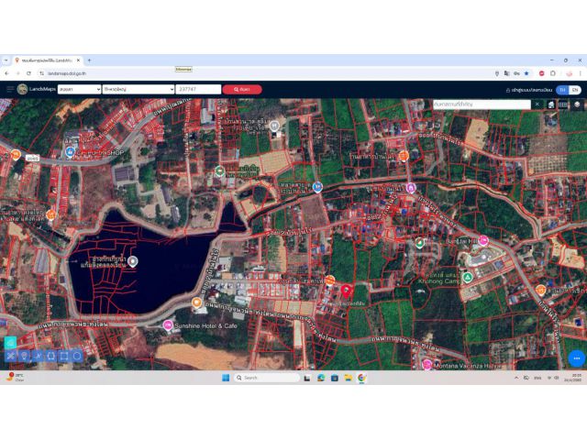The width and height of the screenshot is (587, 440).
Task: Click Sunshine Hotel & Cafe label text
Action: pyautogui.click(x=205, y=326)
